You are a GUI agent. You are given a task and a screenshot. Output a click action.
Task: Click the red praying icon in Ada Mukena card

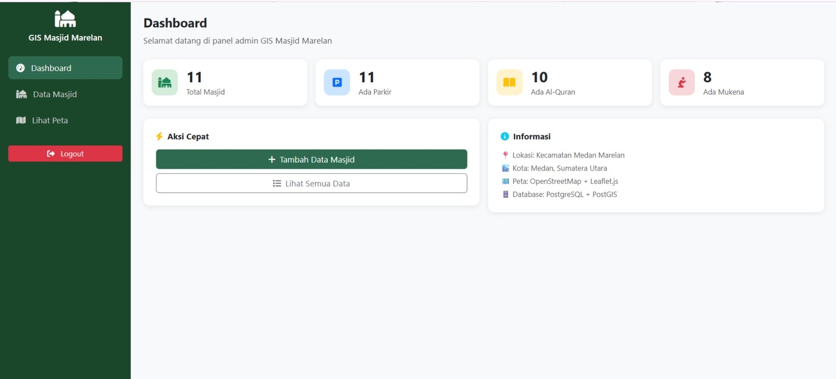coord(682,82)
